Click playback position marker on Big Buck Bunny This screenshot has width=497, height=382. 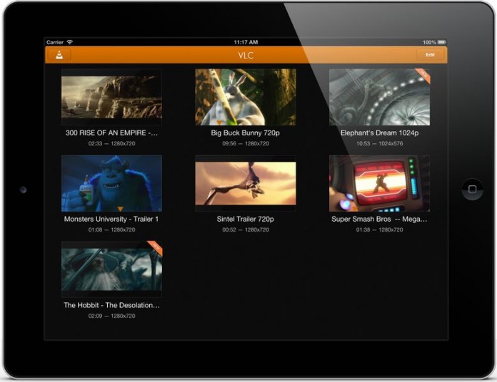210,122
